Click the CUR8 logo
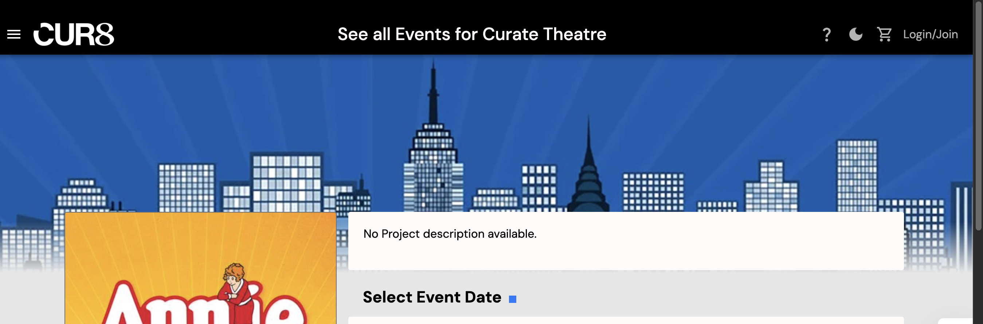983x324 pixels. coord(74,34)
